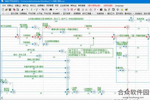150x100 pixels.
Task: Undo the last action with the undo arrow
Action: click(x=57, y=9)
